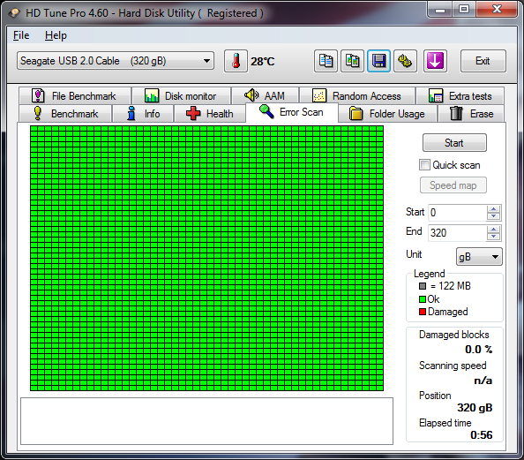This screenshot has height=460, width=524.
Task: Switch to Disk monitor tab
Action: click(x=181, y=96)
